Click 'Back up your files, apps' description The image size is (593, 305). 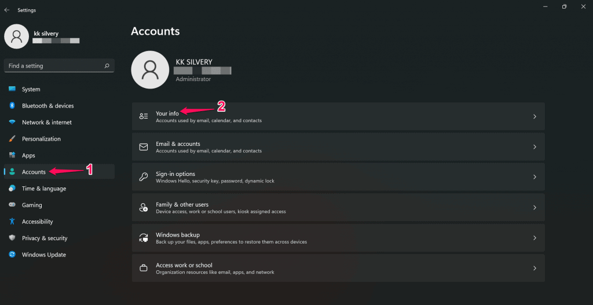coord(232,242)
